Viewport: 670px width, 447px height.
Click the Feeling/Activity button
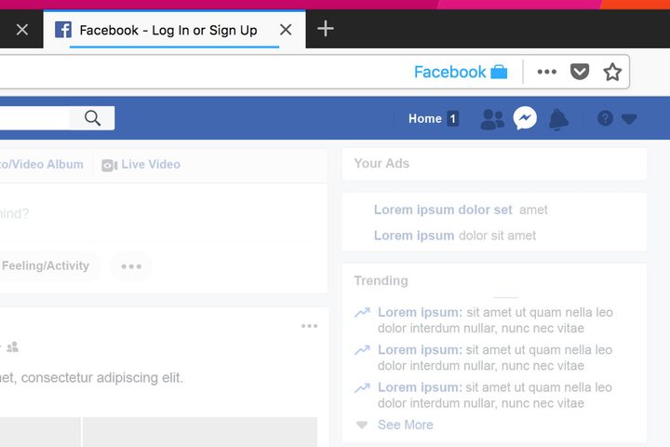pos(46,265)
